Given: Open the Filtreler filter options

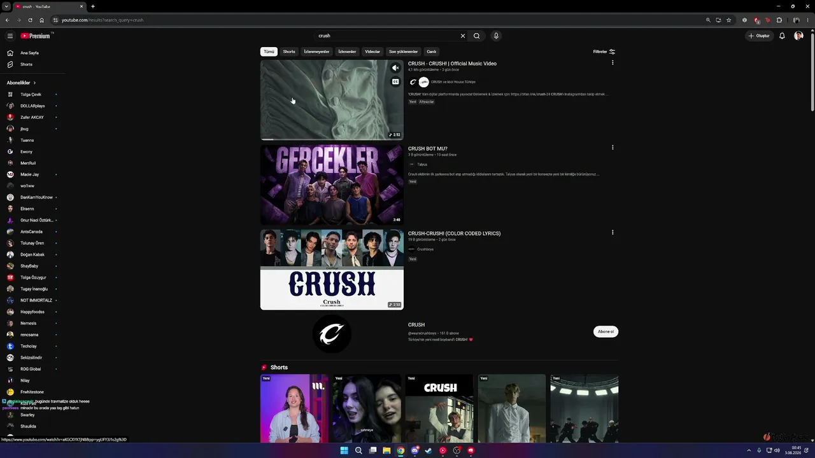Looking at the screenshot, I should pyautogui.click(x=604, y=52).
